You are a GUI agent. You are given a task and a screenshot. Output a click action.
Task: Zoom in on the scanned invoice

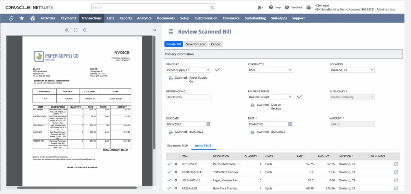[67, 30]
